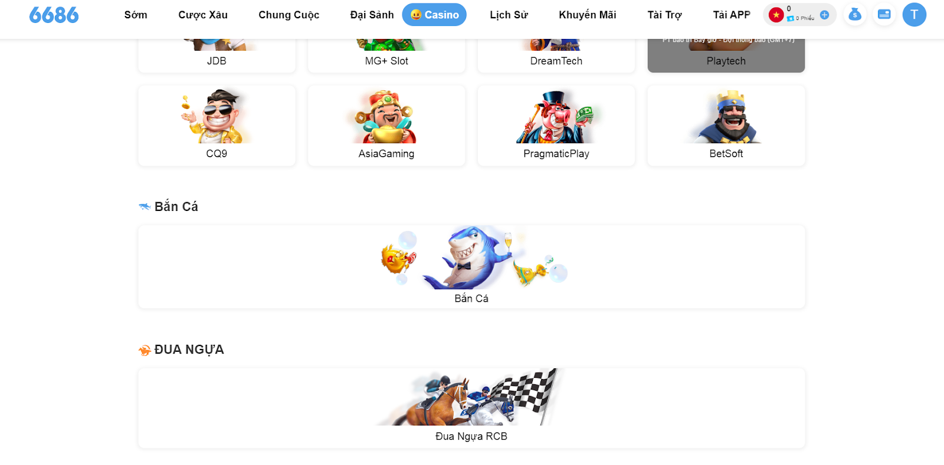Open Đại Sảnh from the navbar
Image resolution: width=944 pixels, height=465 pixels.
372,15
